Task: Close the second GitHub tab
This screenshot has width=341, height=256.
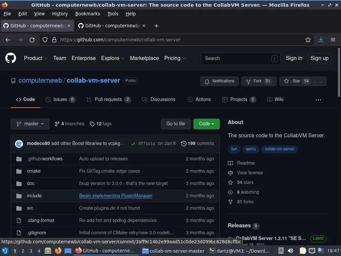Action: [144, 26]
